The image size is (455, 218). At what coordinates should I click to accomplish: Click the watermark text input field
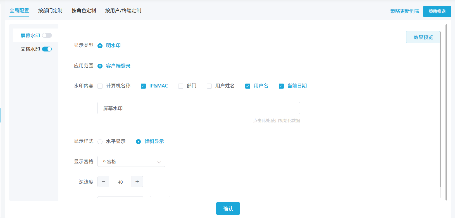pos(199,108)
